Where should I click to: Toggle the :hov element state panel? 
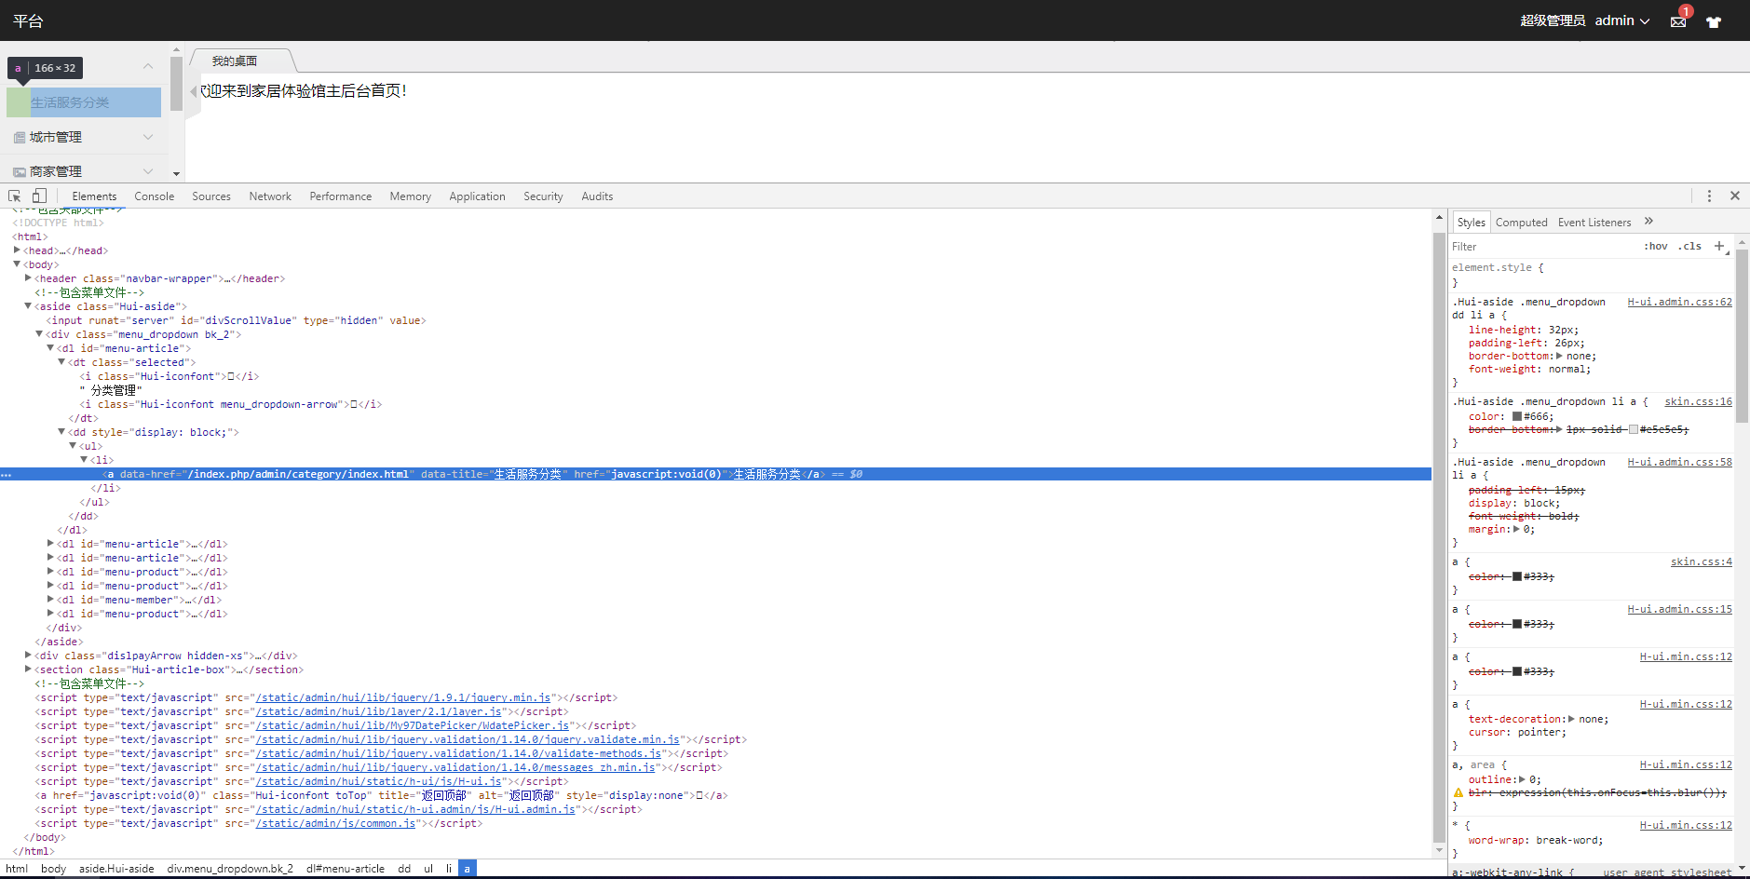[1656, 246]
